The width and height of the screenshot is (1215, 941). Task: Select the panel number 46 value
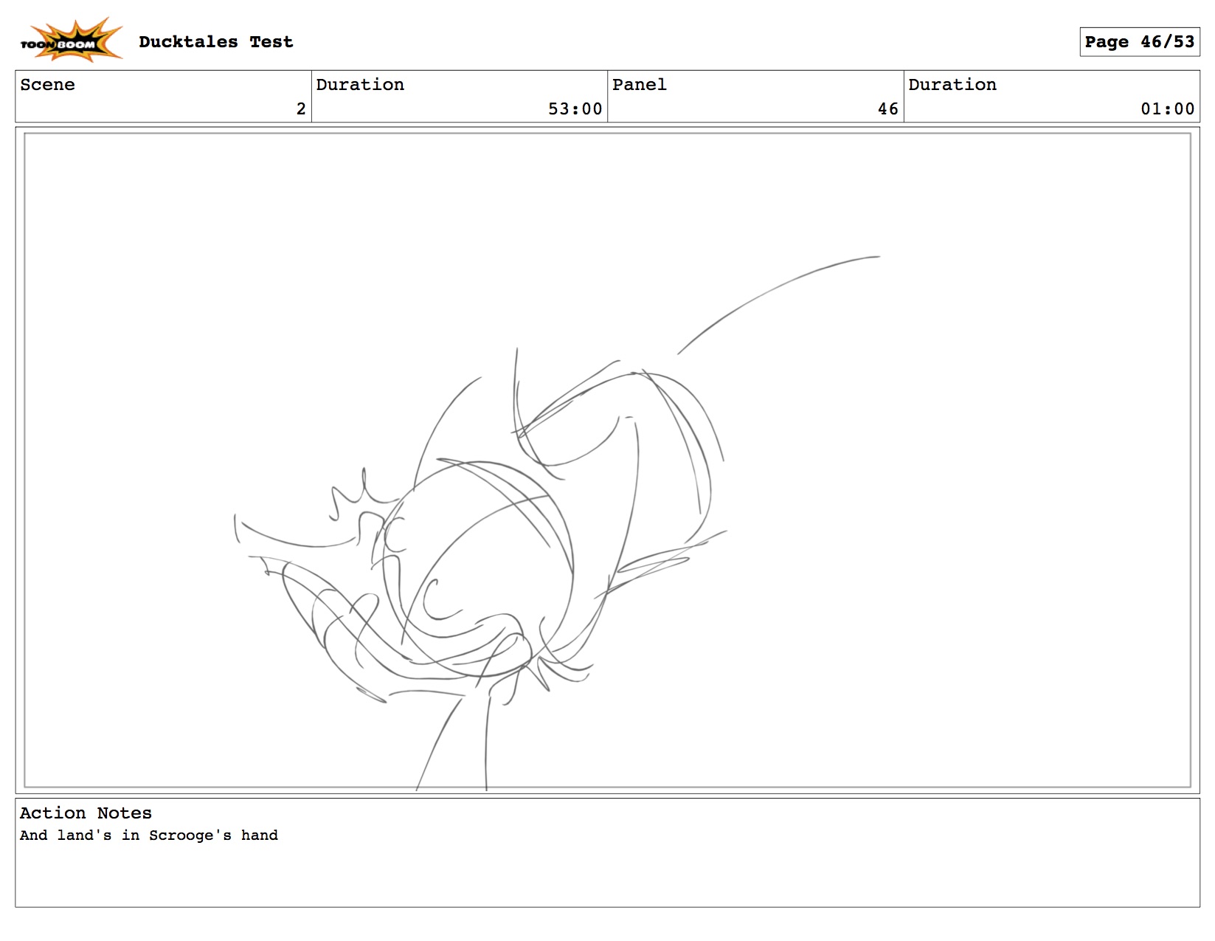click(887, 109)
